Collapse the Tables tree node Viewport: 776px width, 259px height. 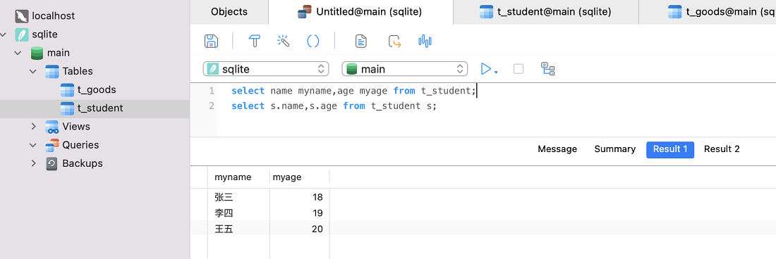point(33,71)
